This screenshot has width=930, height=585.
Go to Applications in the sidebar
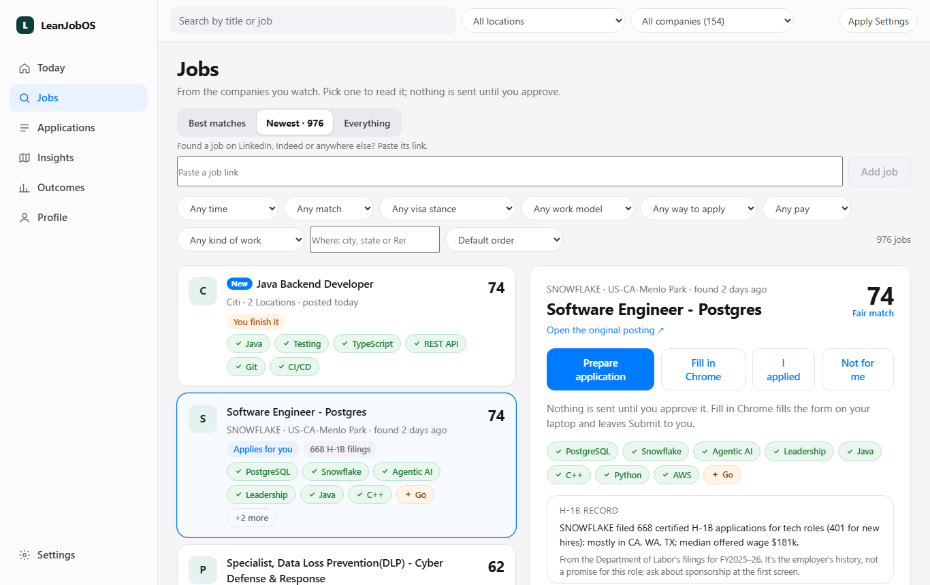pos(78,128)
